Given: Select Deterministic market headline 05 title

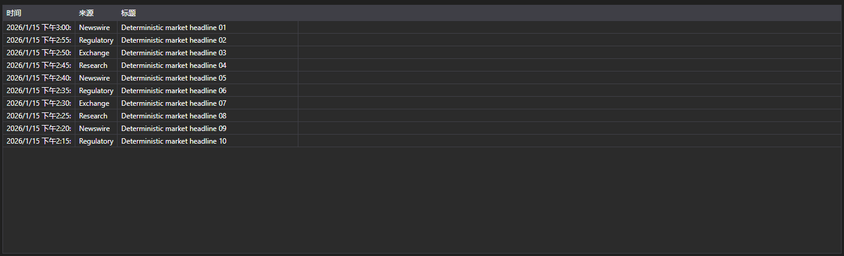Looking at the screenshot, I should (x=174, y=78).
